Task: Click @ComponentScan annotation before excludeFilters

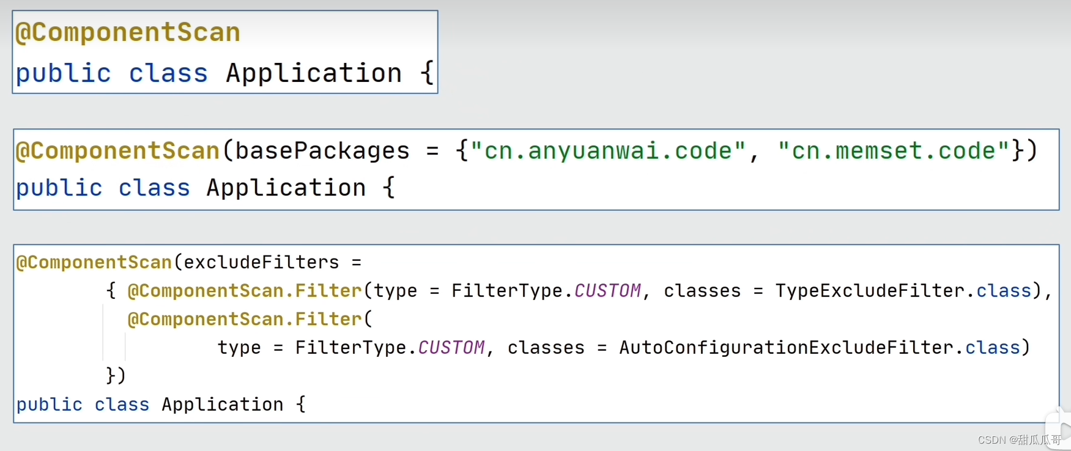Action: [94, 263]
